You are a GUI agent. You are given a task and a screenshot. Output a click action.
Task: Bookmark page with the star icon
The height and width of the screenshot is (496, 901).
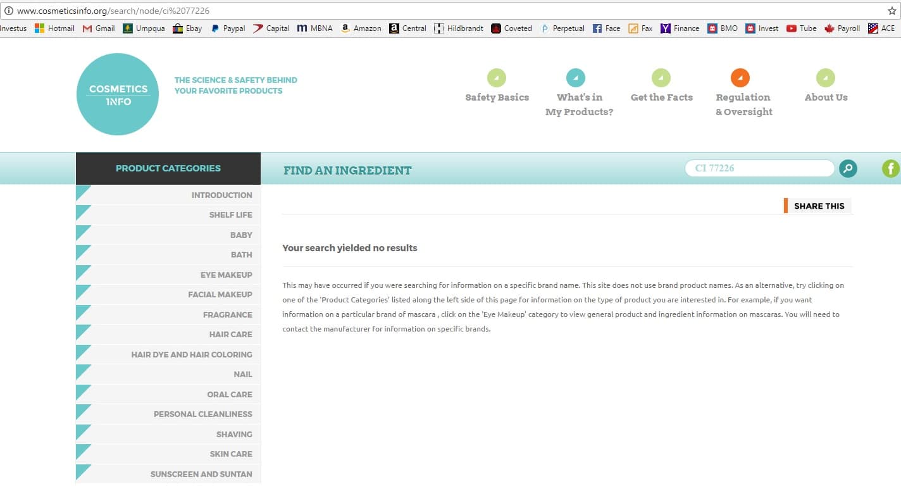(x=892, y=11)
